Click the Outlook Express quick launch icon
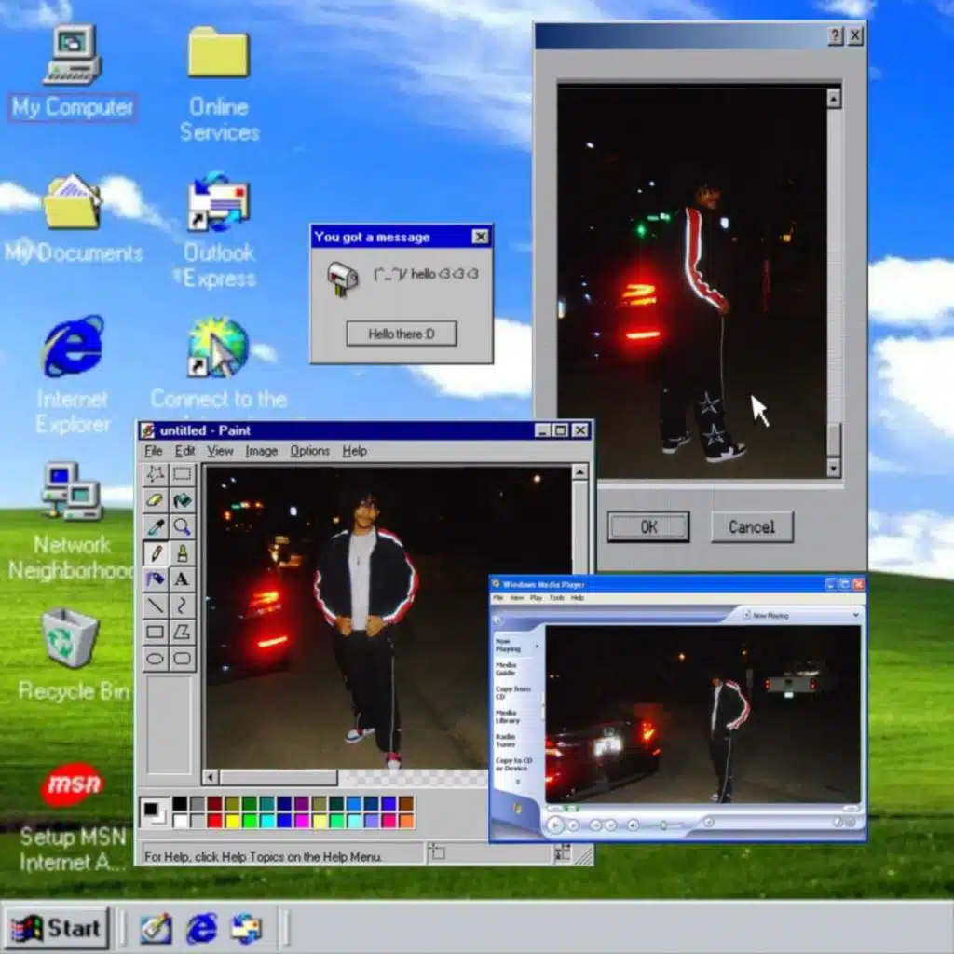Screen dimensions: 954x954 pos(246,928)
